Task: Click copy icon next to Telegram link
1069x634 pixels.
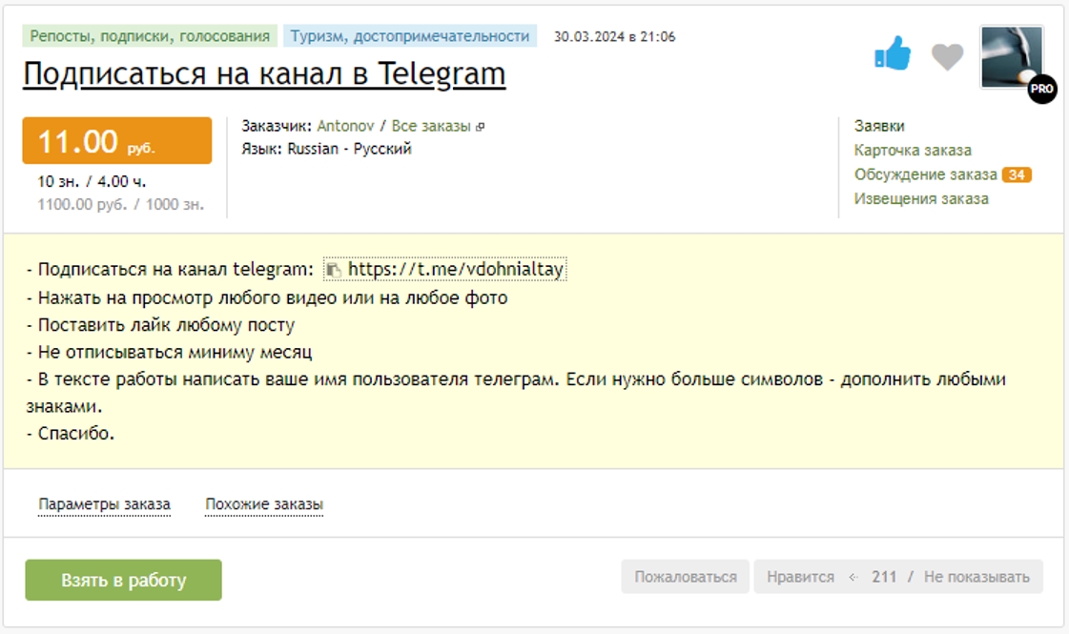Action: point(334,270)
